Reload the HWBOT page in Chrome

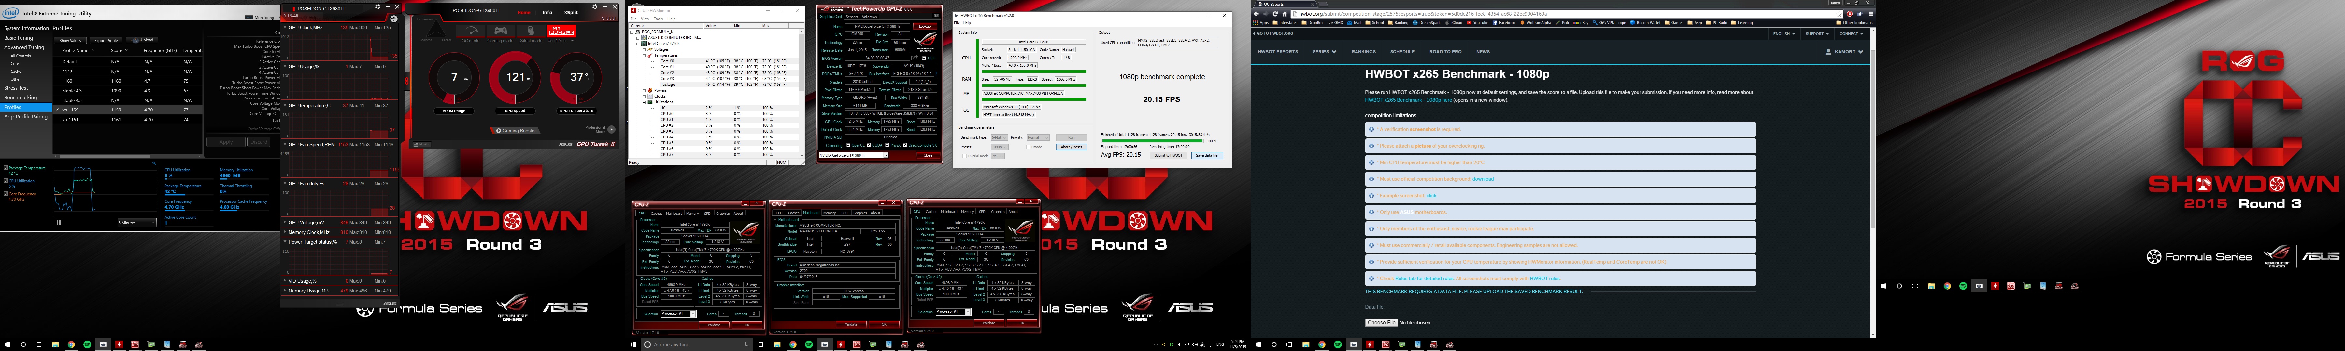point(1275,14)
